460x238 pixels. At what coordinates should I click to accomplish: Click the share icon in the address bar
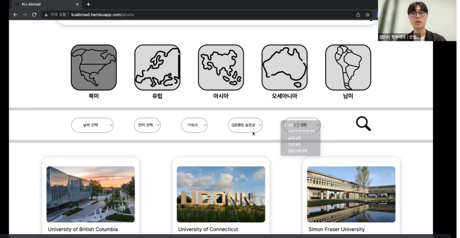click(x=358, y=15)
